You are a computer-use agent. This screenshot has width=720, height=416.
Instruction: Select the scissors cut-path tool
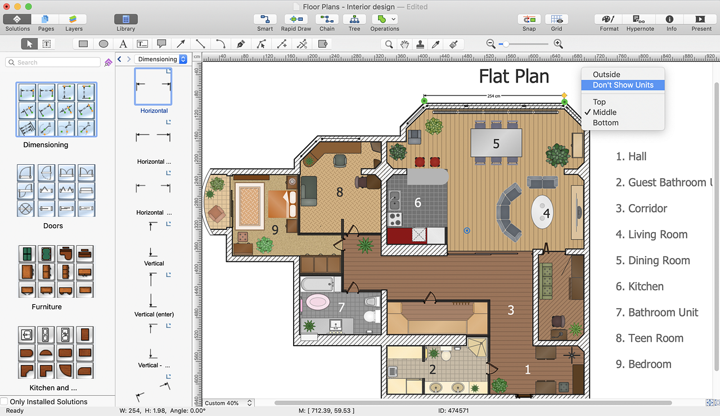[x=302, y=44]
